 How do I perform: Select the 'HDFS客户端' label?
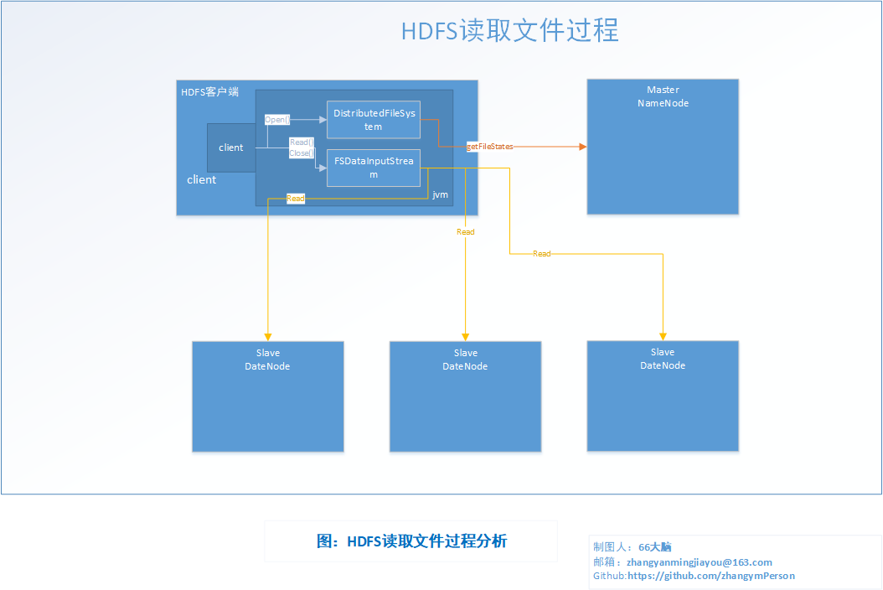209,92
